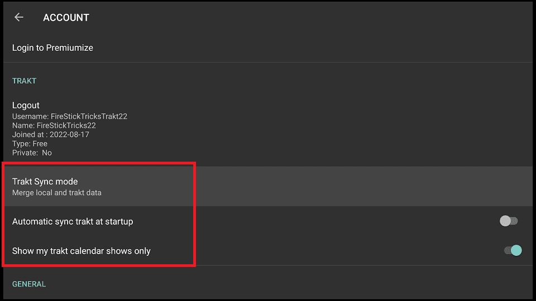Click the TRAKT section header
This screenshot has height=301, width=536.
pyautogui.click(x=24, y=81)
